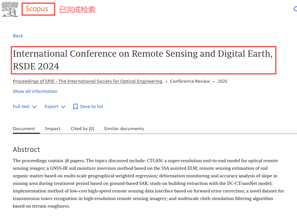
Task: Click the Conference Review document type label
Action: [x=190, y=81]
